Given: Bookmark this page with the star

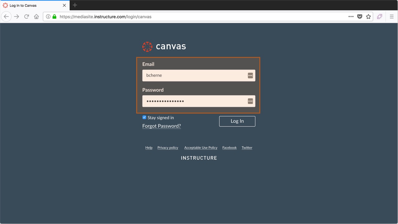Looking at the screenshot, I should click(x=368, y=16).
